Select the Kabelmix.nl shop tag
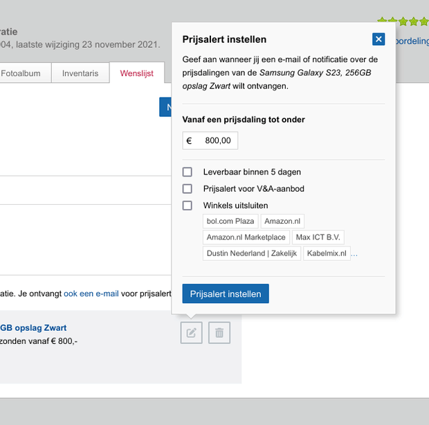Viewport: 429px width, 425px height. tap(327, 253)
